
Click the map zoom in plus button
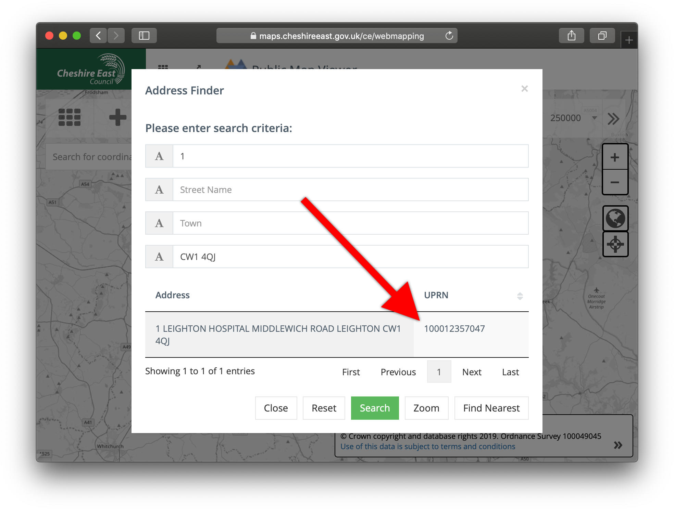tap(615, 157)
